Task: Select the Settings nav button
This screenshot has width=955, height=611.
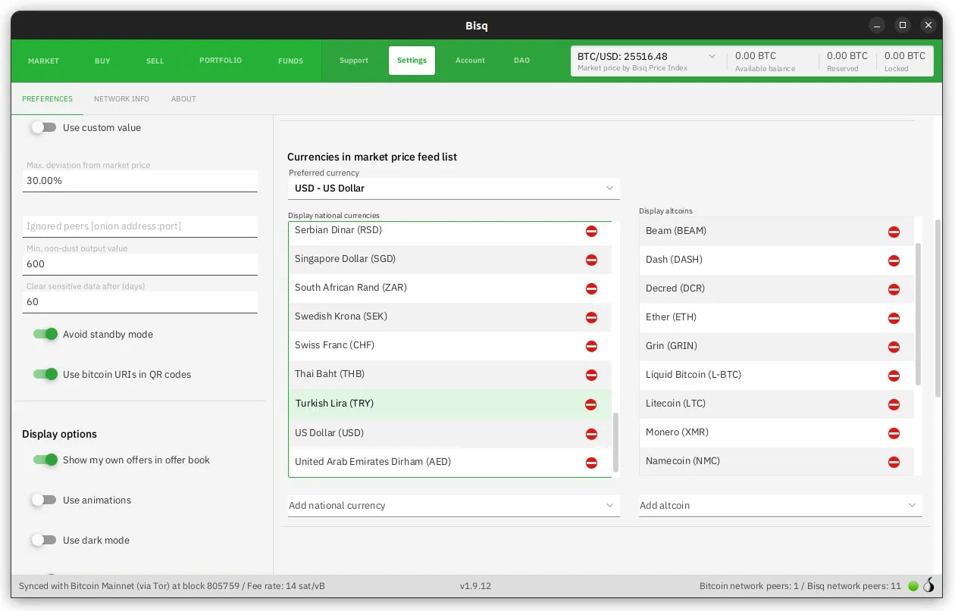Action: pos(412,61)
